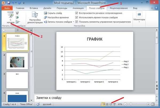Switch to the 'Рецензирование' tab
The height and width of the screenshot is (108, 160).
[119, 8]
